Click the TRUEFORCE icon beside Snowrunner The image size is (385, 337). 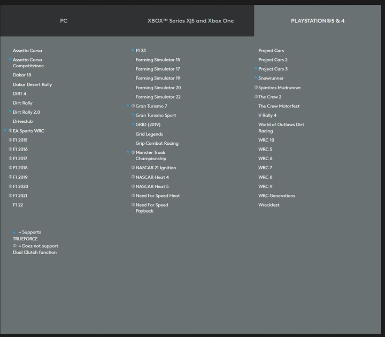(x=256, y=78)
